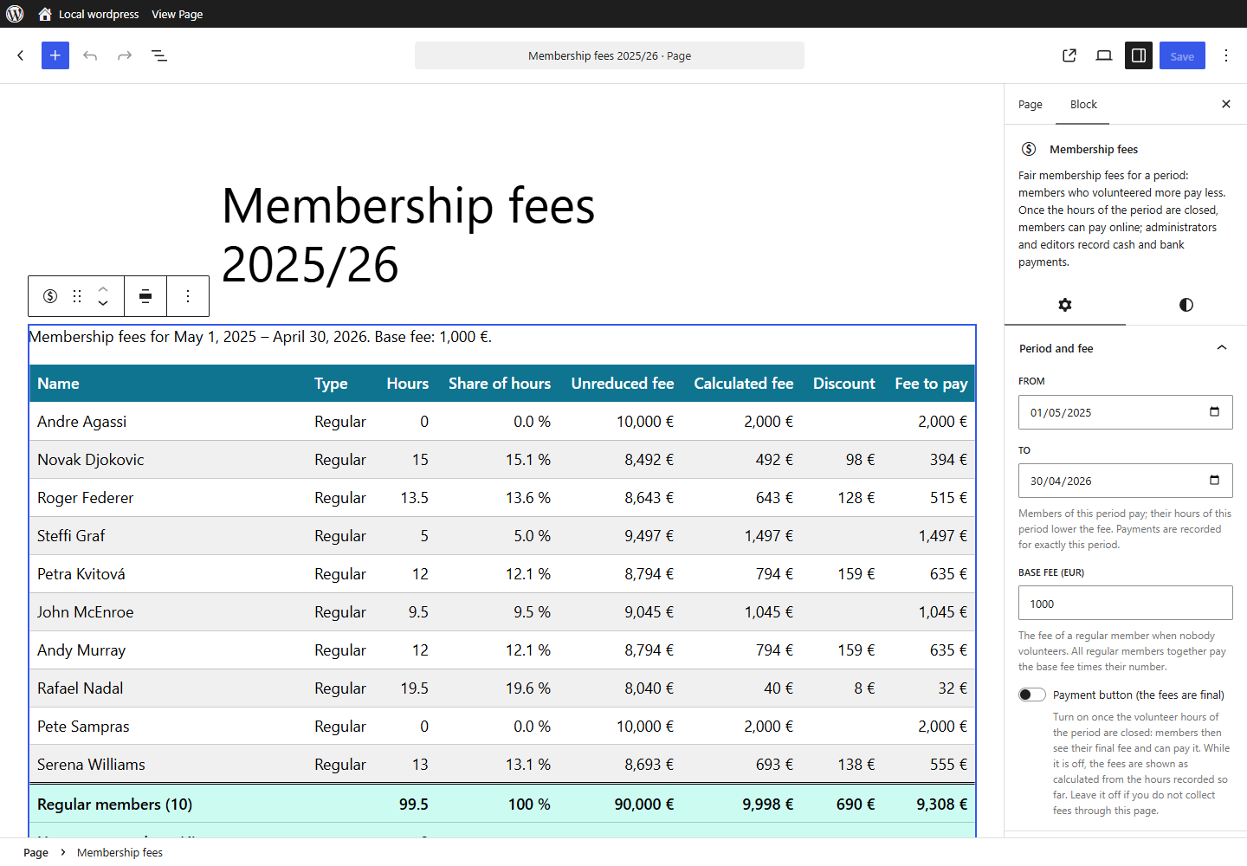Open the block toolbar options menu

(188, 296)
